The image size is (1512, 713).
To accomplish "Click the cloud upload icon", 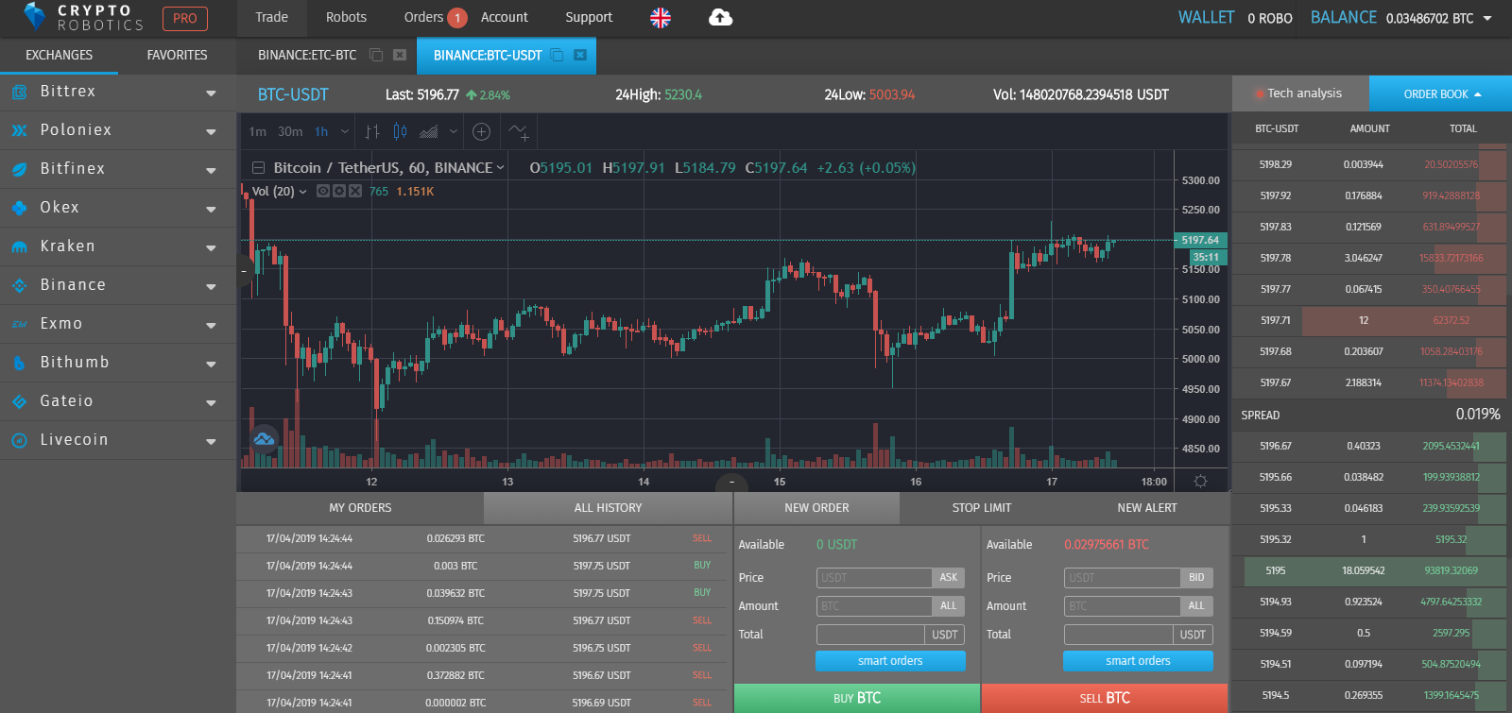I will (720, 17).
